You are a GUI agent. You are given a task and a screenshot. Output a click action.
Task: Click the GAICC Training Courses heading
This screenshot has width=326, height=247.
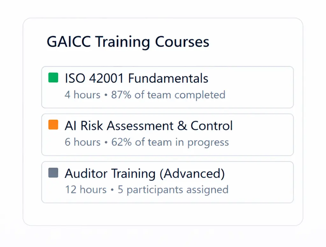128,42
